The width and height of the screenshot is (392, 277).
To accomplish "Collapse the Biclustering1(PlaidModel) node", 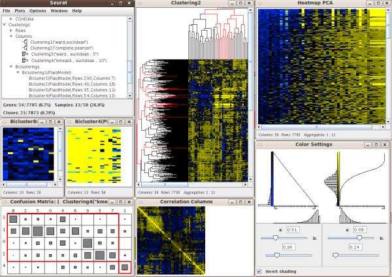I will coord(18,73).
